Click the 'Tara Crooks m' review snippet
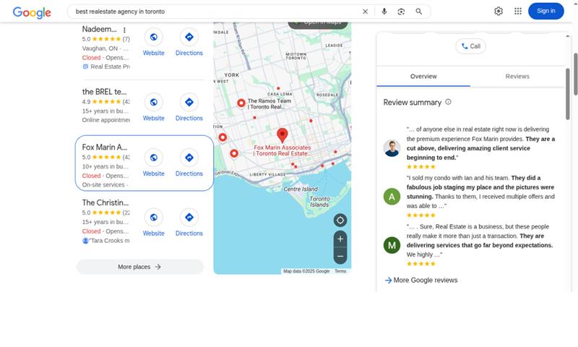578x347 pixels. pyautogui.click(x=110, y=241)
